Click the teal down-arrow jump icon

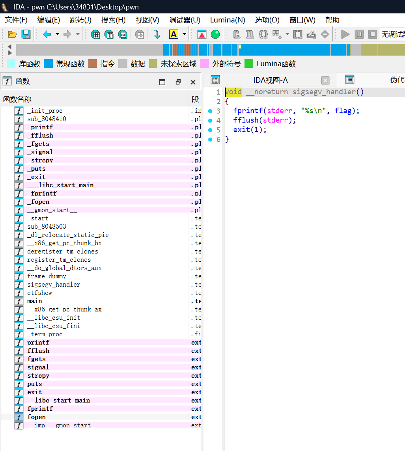coord(157,35)
